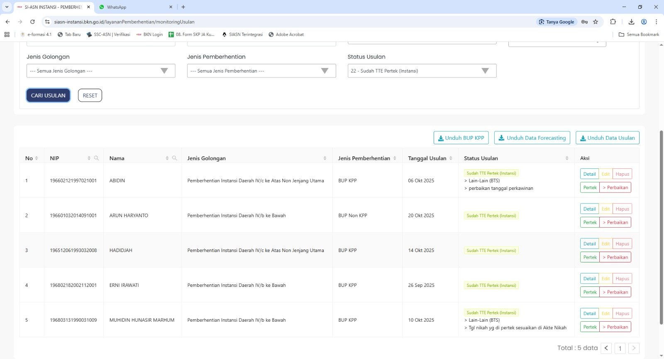
Task: Open Detail for ABIDIN's row
Action: (x=589, y=174)
